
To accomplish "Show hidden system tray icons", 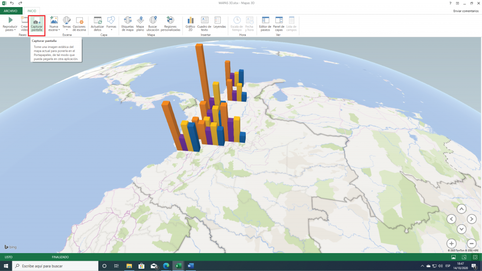I will (x=422, y=266).
